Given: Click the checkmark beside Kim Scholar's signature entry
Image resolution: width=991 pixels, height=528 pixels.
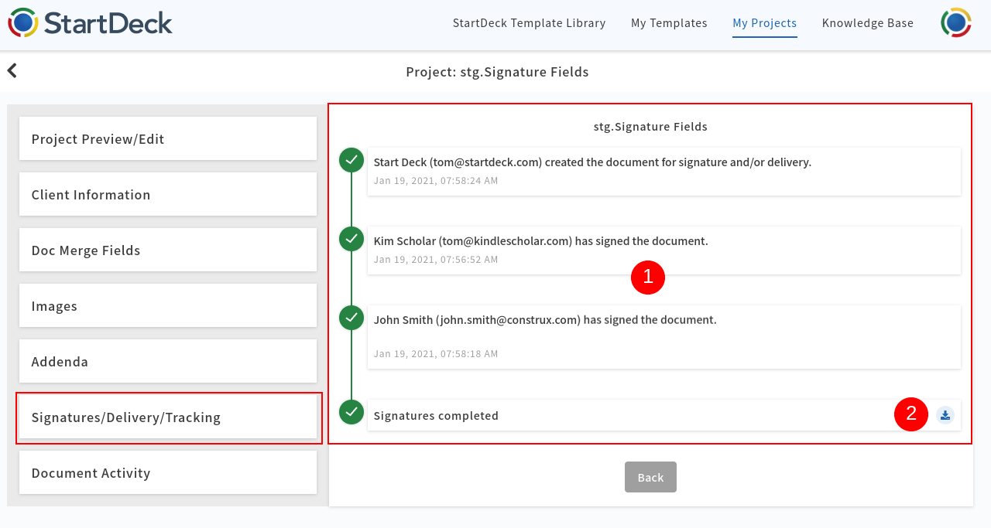Looking at the screenshot, I should coord(351,239).
